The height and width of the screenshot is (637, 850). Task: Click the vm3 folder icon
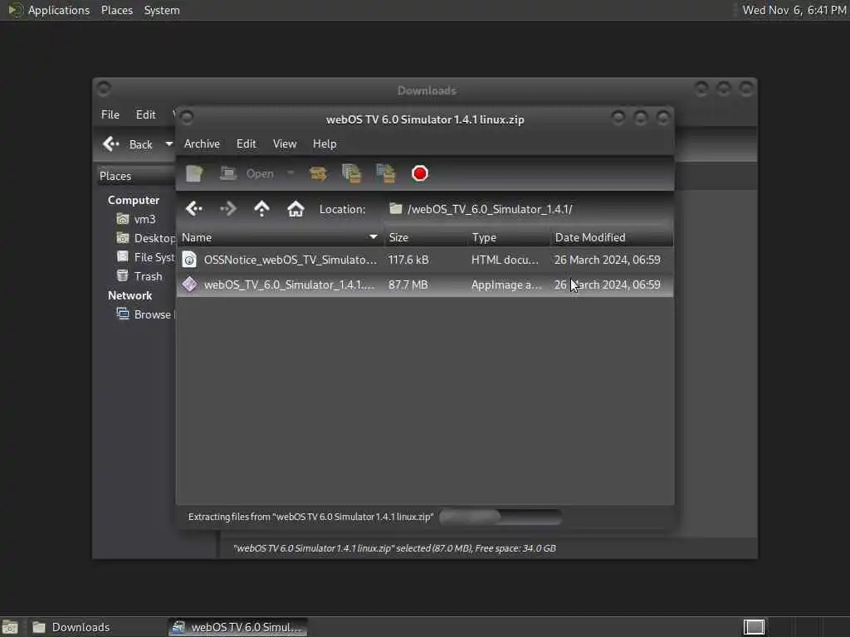point(123,219)
